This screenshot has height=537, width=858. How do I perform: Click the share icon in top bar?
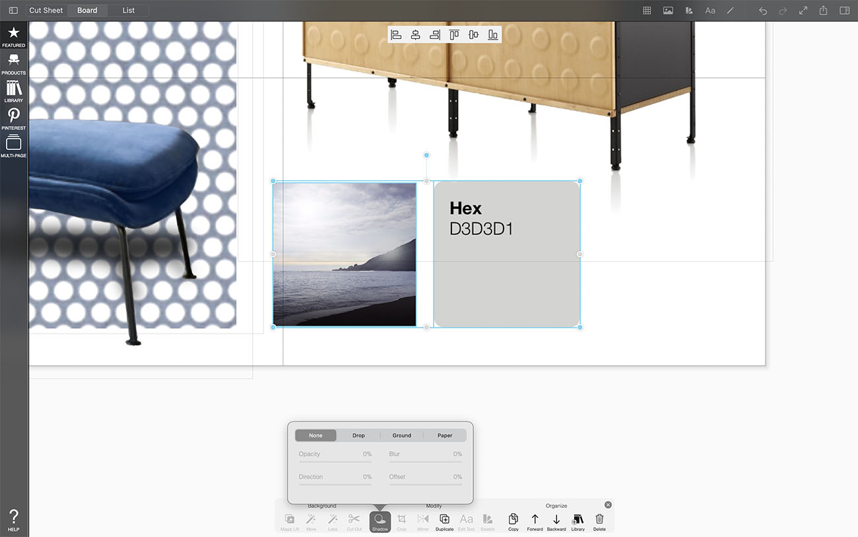coord(824,11)
